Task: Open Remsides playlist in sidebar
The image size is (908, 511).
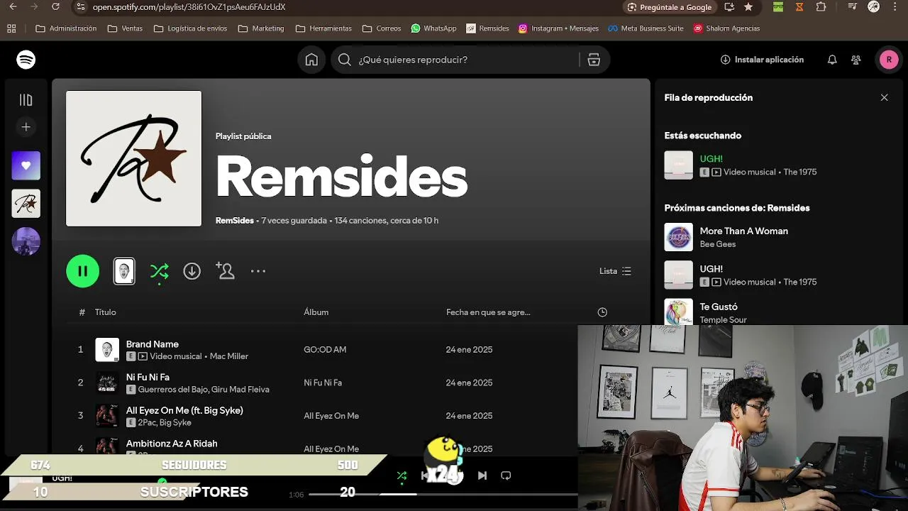Action: click(26, 204)
